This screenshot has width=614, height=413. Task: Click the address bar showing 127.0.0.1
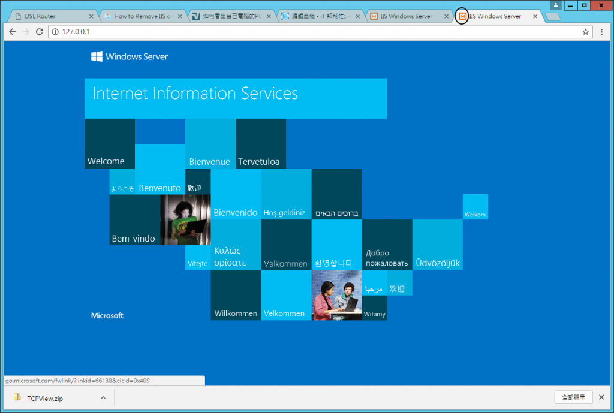click(x=319, y=32)
